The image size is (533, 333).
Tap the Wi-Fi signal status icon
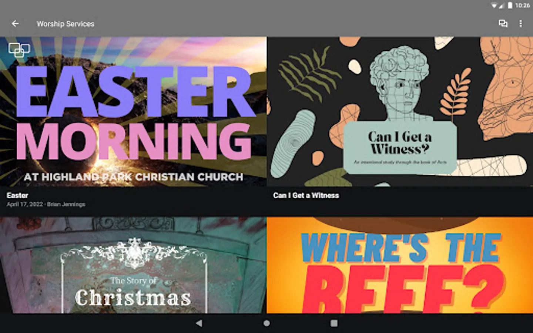494,5
